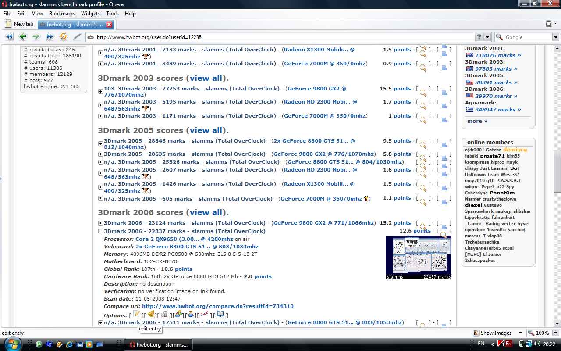
Task: Open online member demiurg's profile
Action: pyautogui.click(x=515, y=150)
